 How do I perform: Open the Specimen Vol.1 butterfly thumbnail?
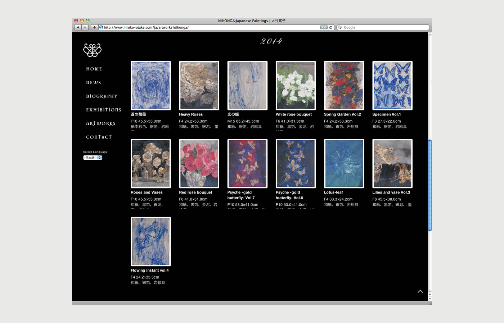pos(392,86)
